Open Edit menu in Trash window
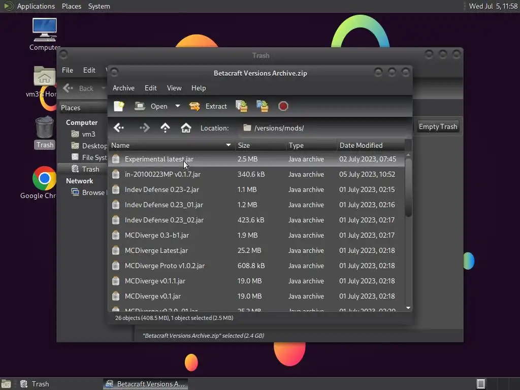 tap(89, 70)
